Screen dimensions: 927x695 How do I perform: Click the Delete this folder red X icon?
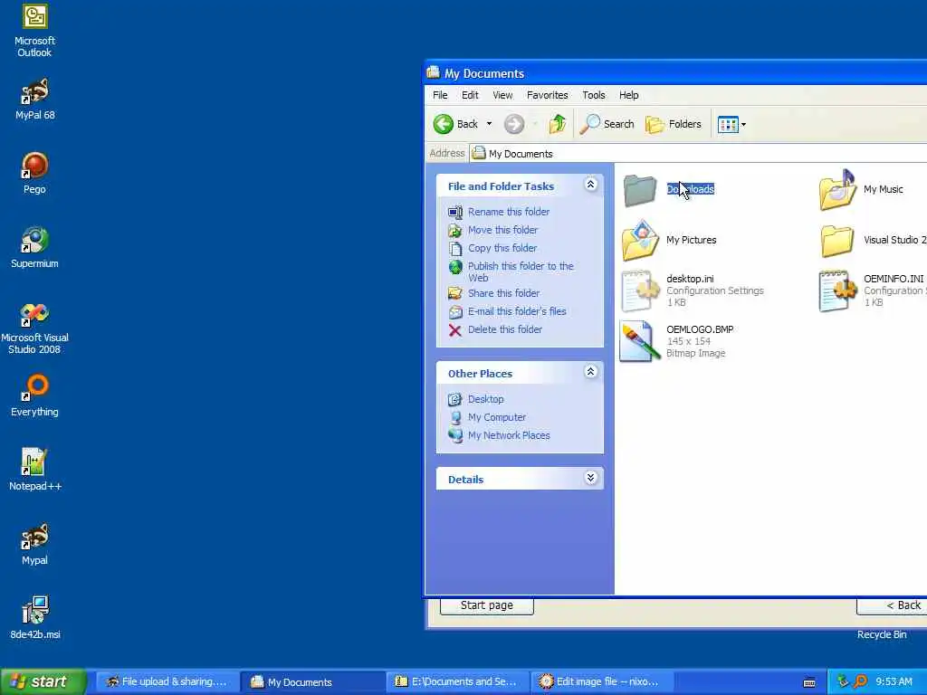(454, 329)
